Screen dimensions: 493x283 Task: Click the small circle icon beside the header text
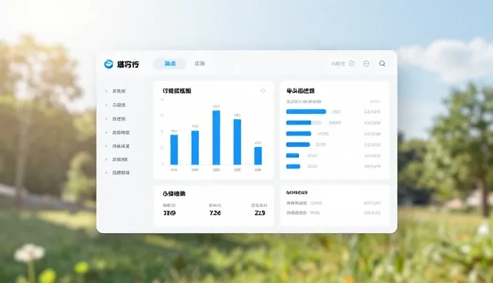coord(351,63)
